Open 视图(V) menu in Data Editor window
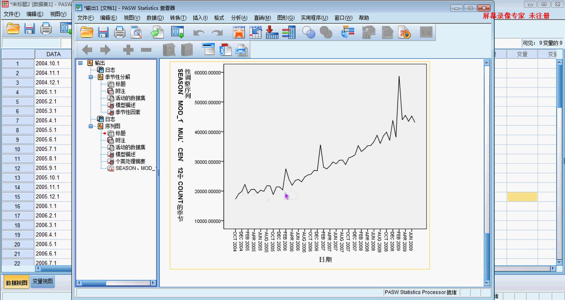565x300 pixels. [58, 14]
